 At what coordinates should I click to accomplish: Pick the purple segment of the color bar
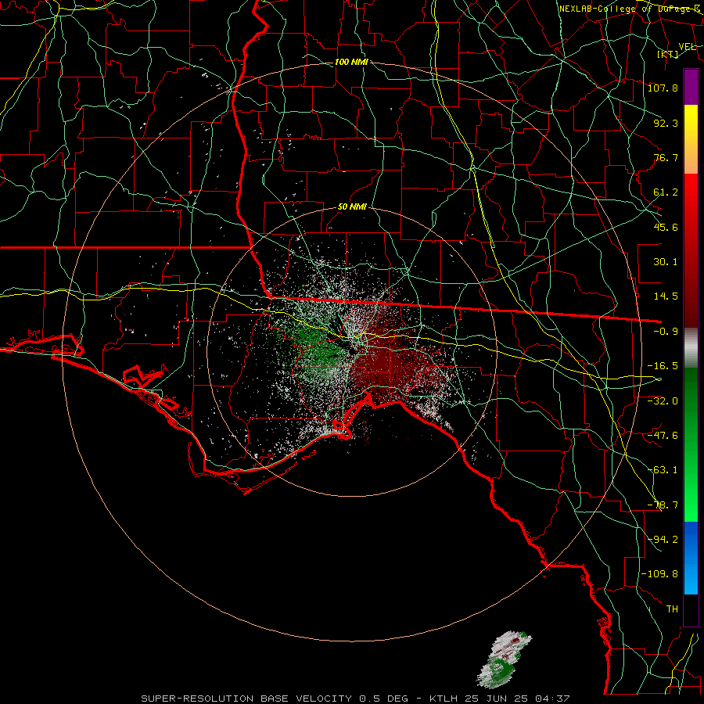tap(691, 87)
